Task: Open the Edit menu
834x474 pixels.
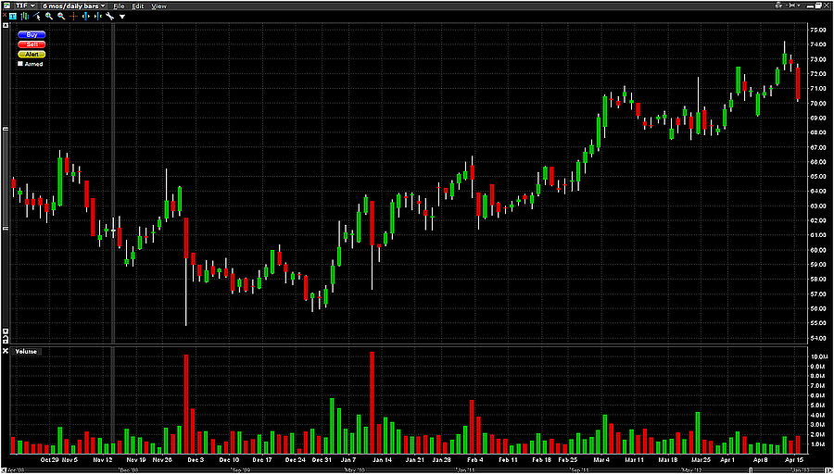Action: pos(137,6)
